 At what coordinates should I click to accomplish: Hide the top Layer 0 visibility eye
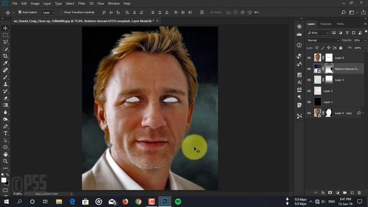pos(309,57)
